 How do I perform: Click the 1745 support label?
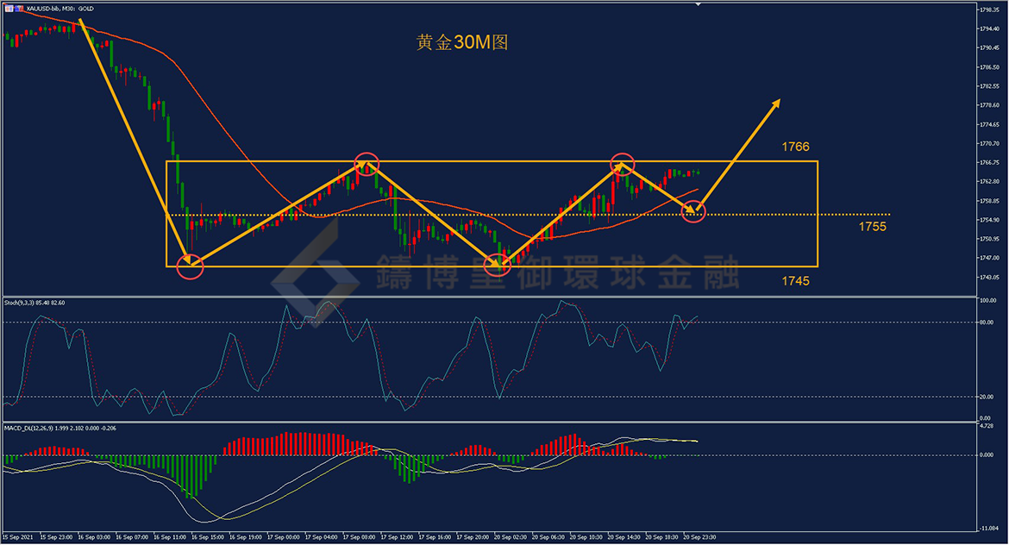(795, 281)
